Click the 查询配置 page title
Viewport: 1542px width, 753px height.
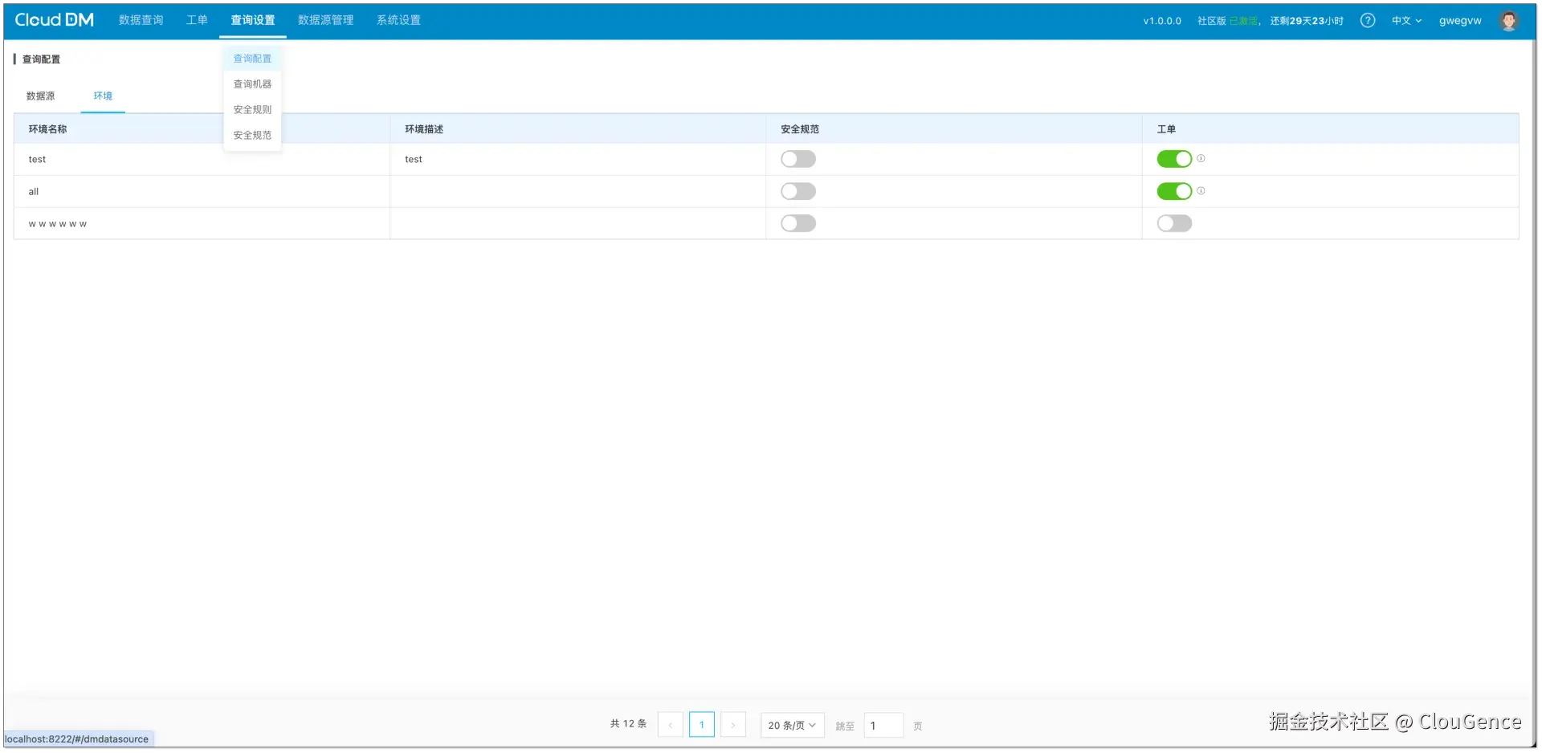41,59
